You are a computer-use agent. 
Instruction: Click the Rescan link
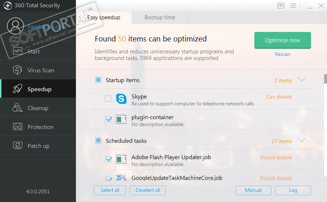pos(283,54)
